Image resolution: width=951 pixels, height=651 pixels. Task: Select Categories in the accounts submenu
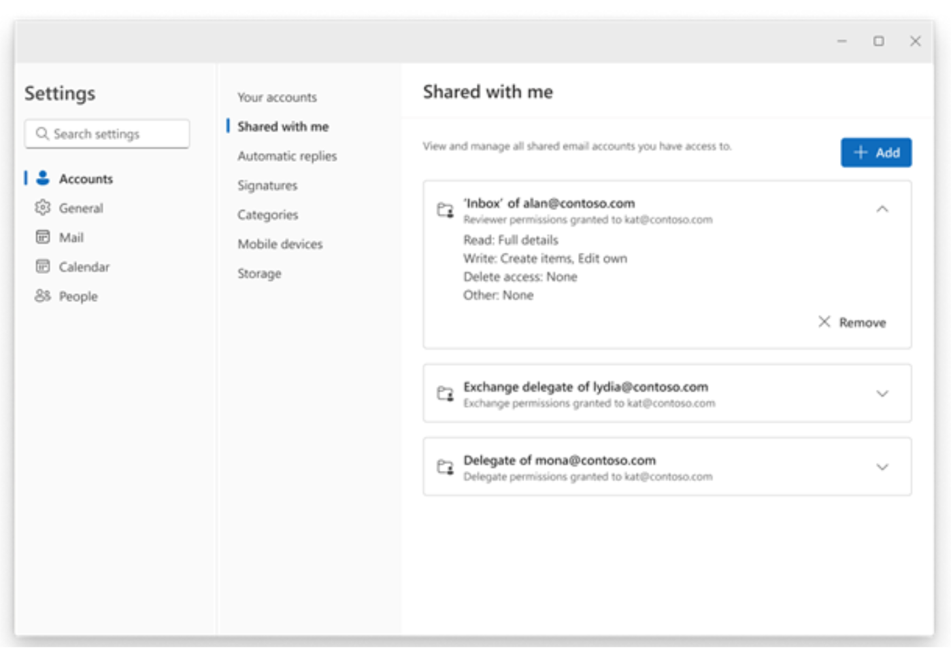tap(267, 215)
